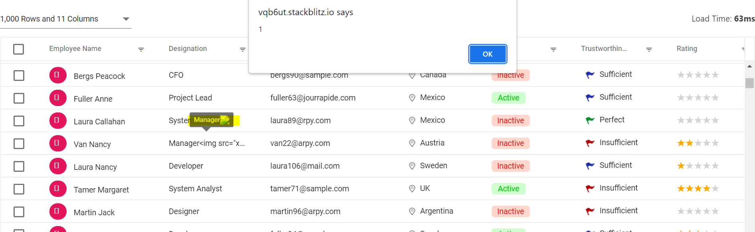The width and height of the screenshot is (755, 232).
Task: Sort by the Rating column header
Action: pyautogui.click(x=686, y=49)
